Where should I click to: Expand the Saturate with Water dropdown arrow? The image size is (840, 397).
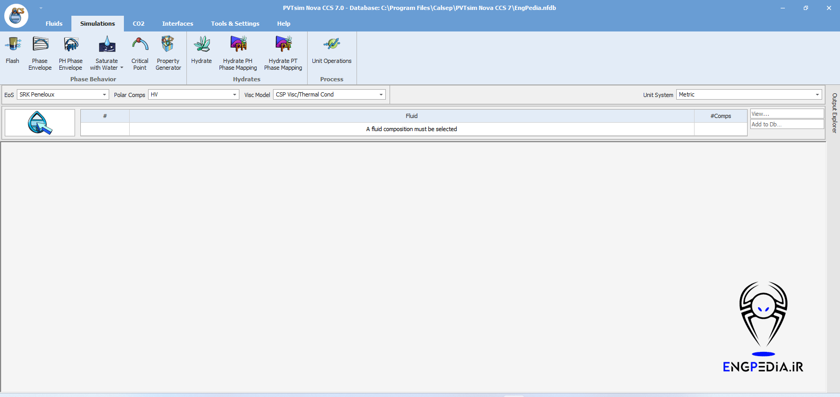pos(122,68)
